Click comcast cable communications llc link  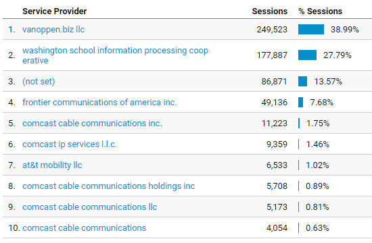(x=90, y=207)
